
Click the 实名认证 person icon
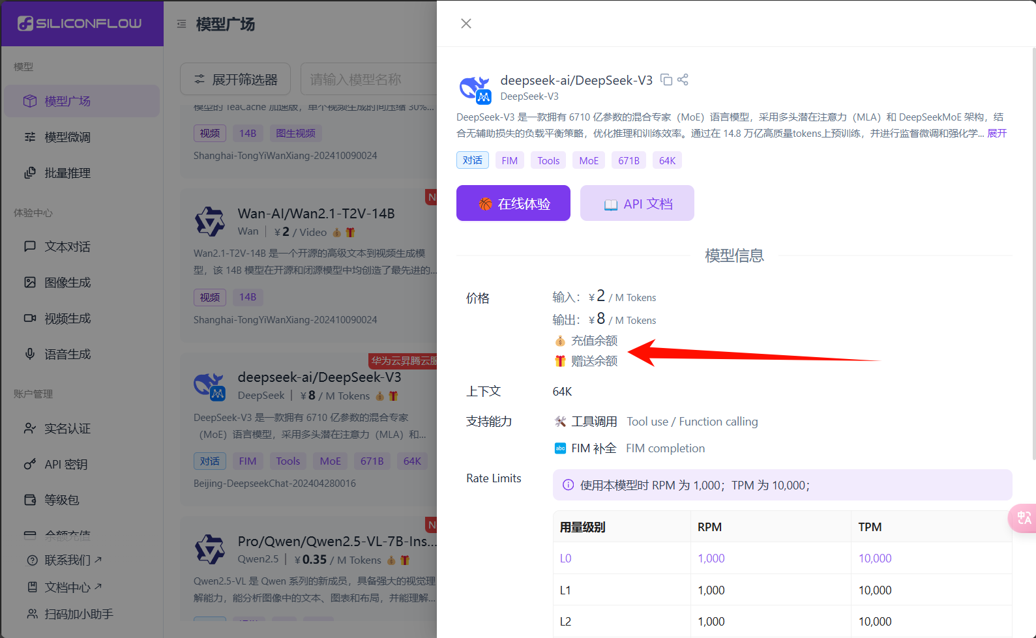[30, 428]
